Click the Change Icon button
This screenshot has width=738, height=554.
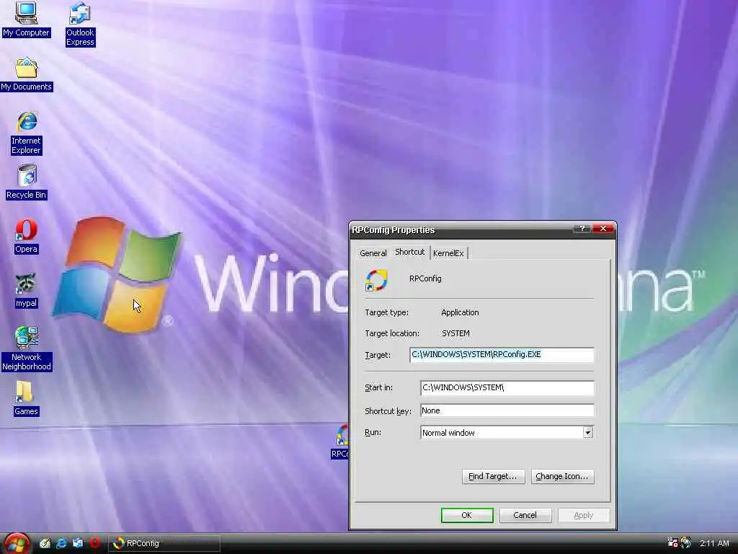point(562,476)
